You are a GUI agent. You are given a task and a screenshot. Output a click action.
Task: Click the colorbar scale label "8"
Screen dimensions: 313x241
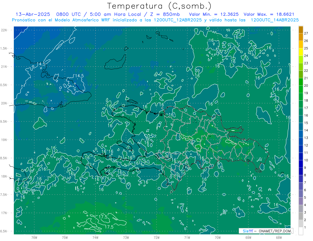pos(305,175)
